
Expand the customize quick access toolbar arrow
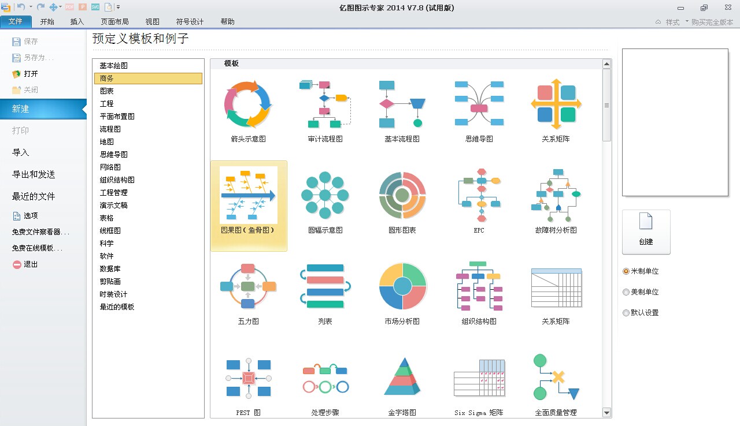[x=118, y=7]
